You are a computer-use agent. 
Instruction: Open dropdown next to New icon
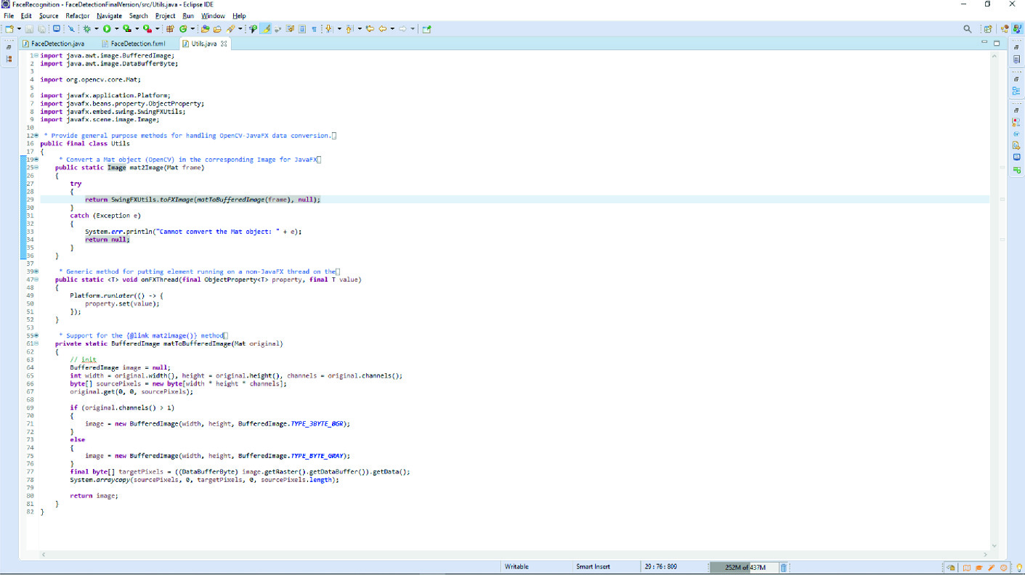(x=19, y=29)
